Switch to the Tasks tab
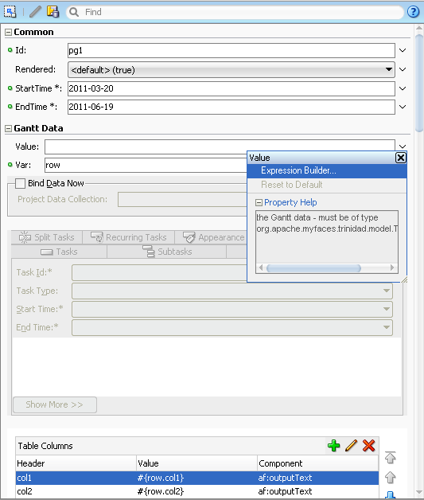This screenshot has width=424, height=500. (x=59, y=252)
